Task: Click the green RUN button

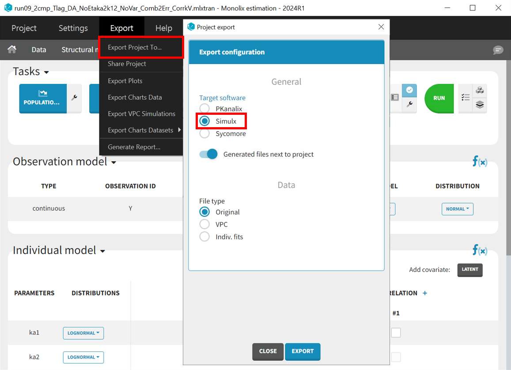Action: pos(439,98)
